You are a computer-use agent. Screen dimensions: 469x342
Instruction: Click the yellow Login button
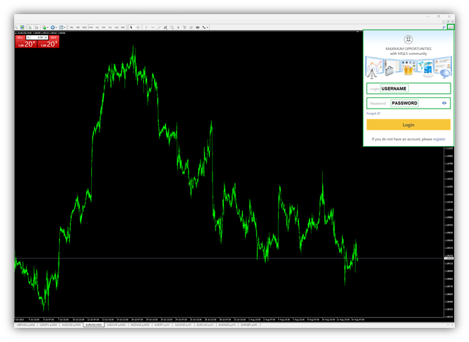[408, 125]
